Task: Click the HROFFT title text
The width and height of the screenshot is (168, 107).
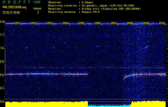Action: 17,2
